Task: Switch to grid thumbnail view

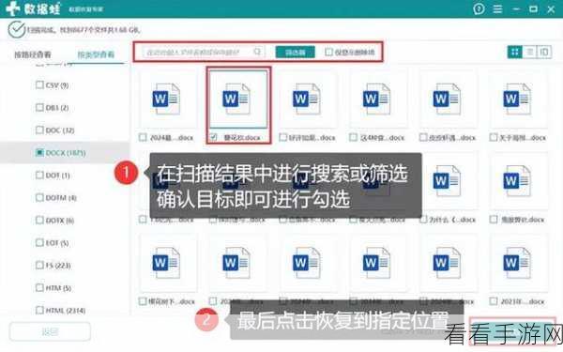Action: [x=514, y=52]
